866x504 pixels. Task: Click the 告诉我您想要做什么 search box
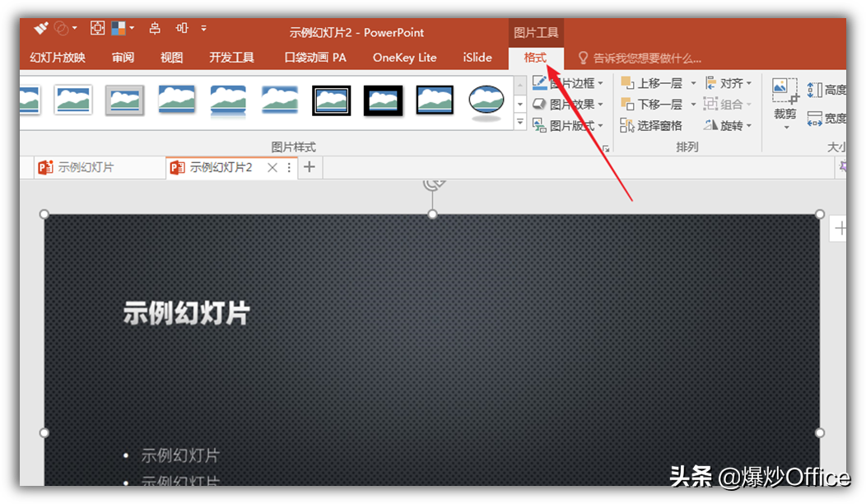click(647, 58)
